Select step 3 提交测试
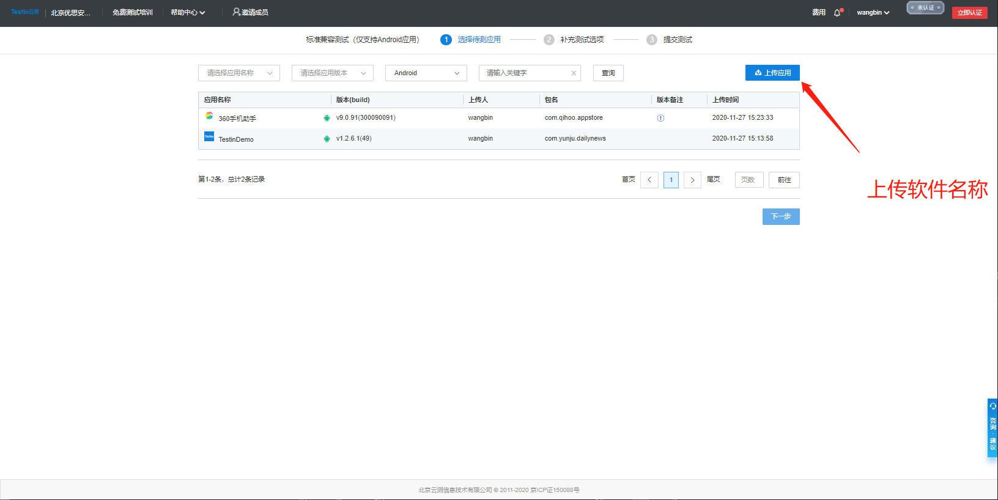The image size is (998, 500). 670,40
